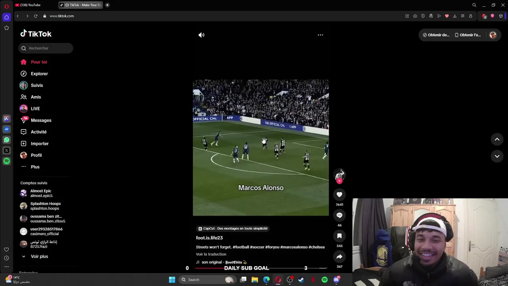Screen dimensions: 508x286
Task: Open Opera account profile icon
Action: (x=471, y=16)
